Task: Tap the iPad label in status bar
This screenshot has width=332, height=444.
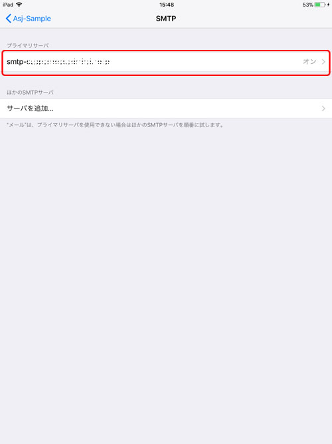Action: click(x=8, y=5)
